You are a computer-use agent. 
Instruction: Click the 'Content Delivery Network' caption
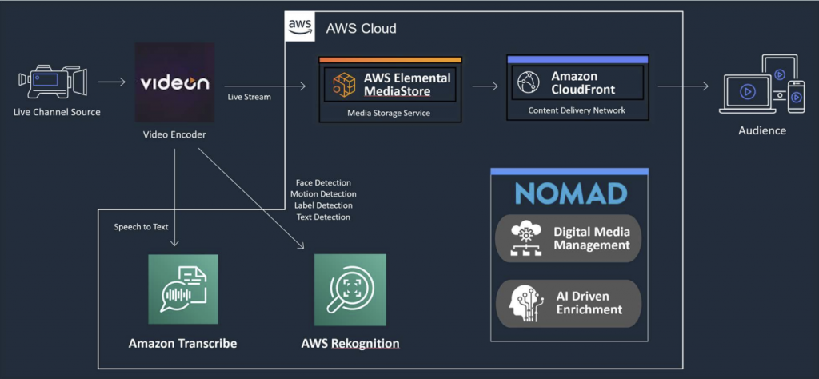point(577,110)
